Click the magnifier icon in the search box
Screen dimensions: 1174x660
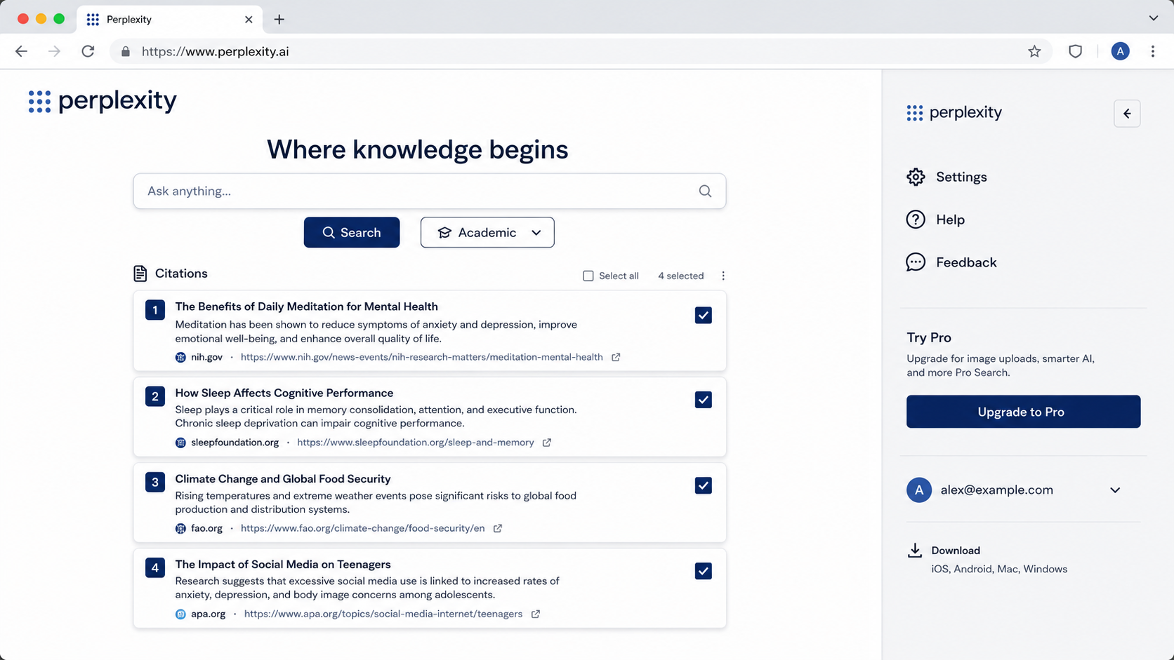point(705,191)
